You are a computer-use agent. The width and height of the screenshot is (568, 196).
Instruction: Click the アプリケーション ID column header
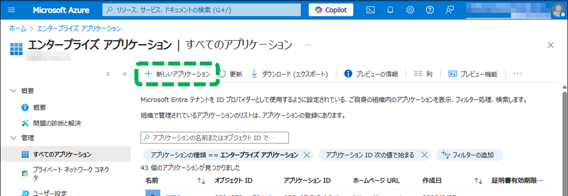(307, 181)
